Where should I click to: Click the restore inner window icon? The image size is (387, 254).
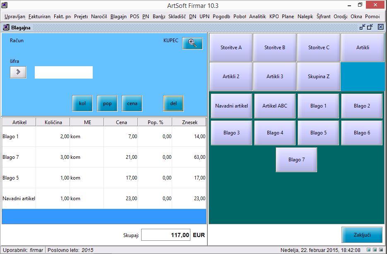363,27
